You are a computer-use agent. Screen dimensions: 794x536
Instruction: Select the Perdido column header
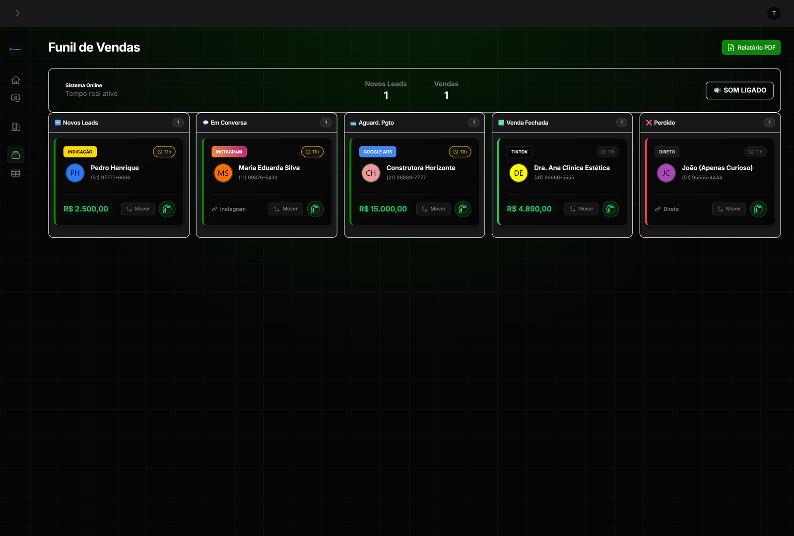[664, 122]
